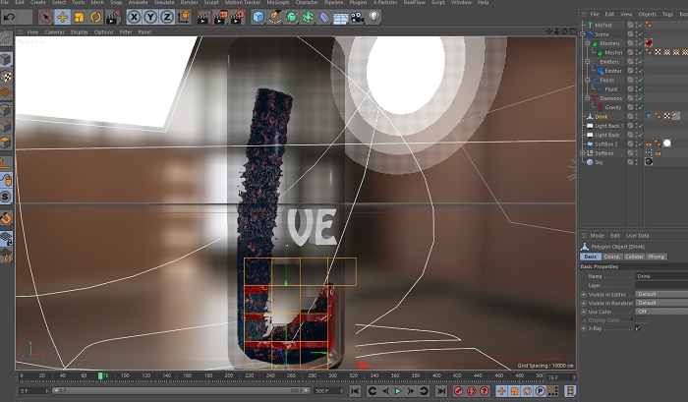Select the Gravity daemon object
This screenshot has width=688, height=402.
coord(613,107)
